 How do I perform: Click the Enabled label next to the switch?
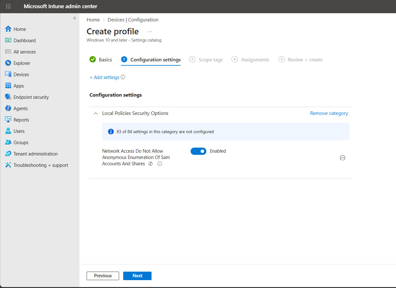click(x=218, y=151)
